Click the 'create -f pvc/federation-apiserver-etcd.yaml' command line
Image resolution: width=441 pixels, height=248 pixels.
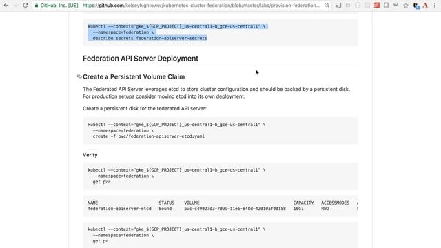click(149, 136)
